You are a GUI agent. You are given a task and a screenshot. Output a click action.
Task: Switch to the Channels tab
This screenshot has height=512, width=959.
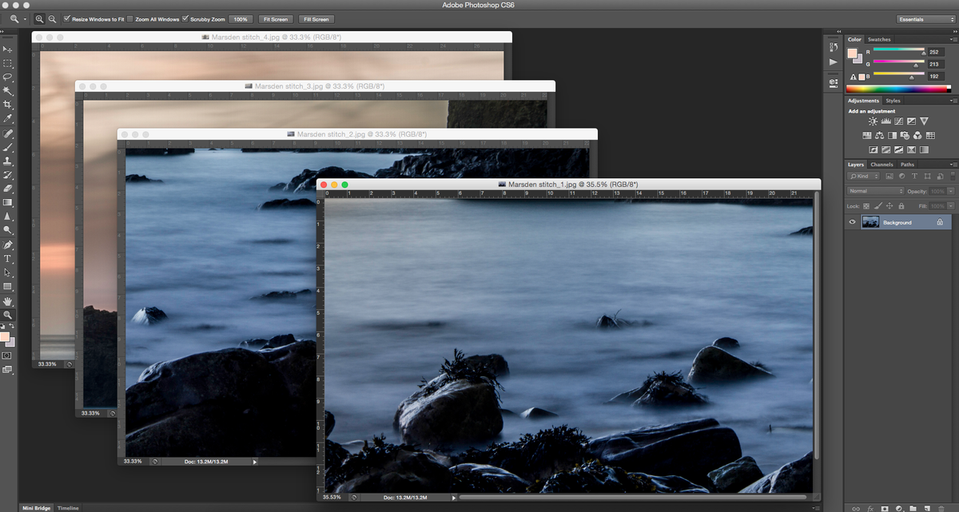tap(881, 165)
